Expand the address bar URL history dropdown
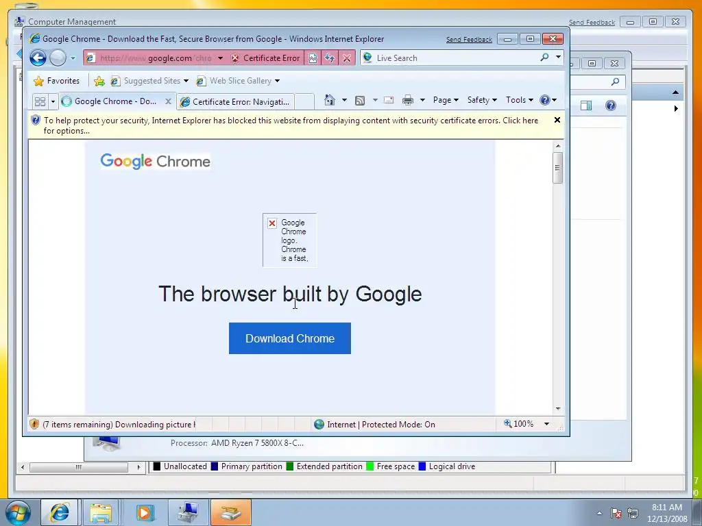The width and height of the screenshot is (702, 526). (x=220, y=58)
